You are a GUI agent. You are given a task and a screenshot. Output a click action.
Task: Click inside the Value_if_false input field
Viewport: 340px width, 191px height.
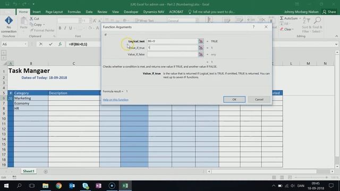172,54
